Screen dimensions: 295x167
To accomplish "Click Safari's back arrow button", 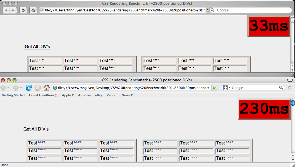I will point(6,10).
